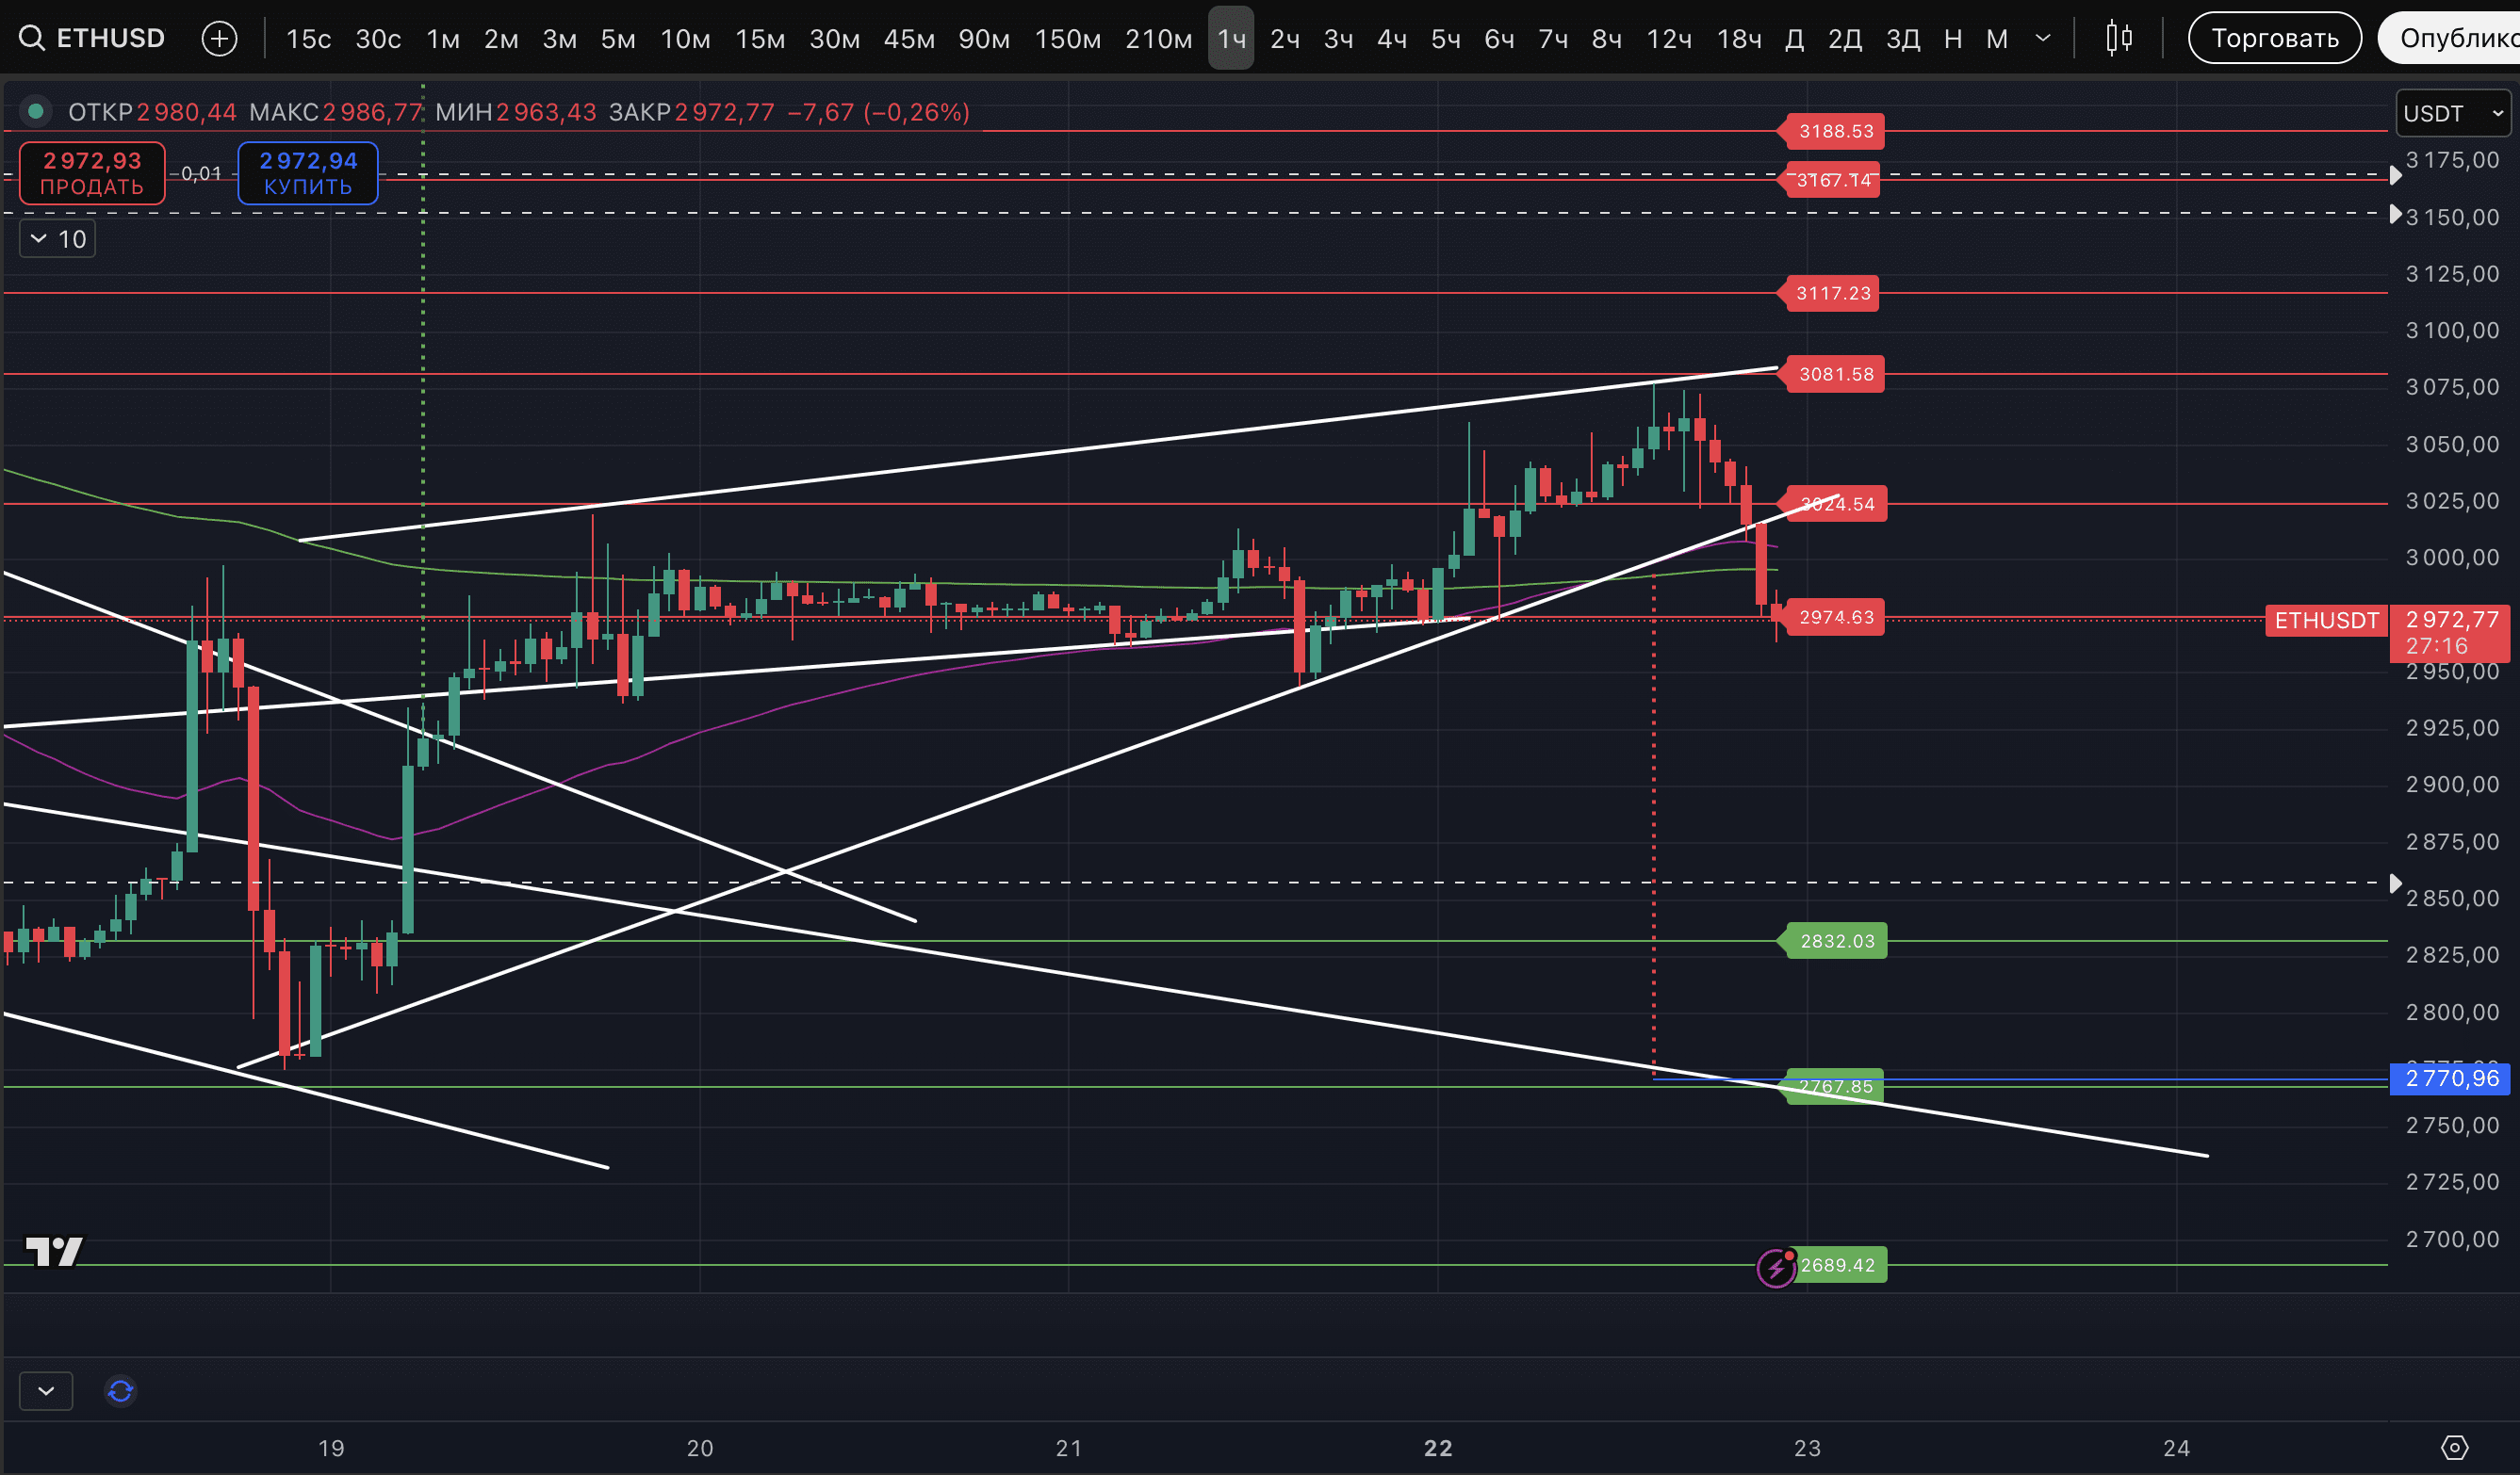Click the add symbol plus icon
The image size is (2520, 1475).
(x=219, y=39)
